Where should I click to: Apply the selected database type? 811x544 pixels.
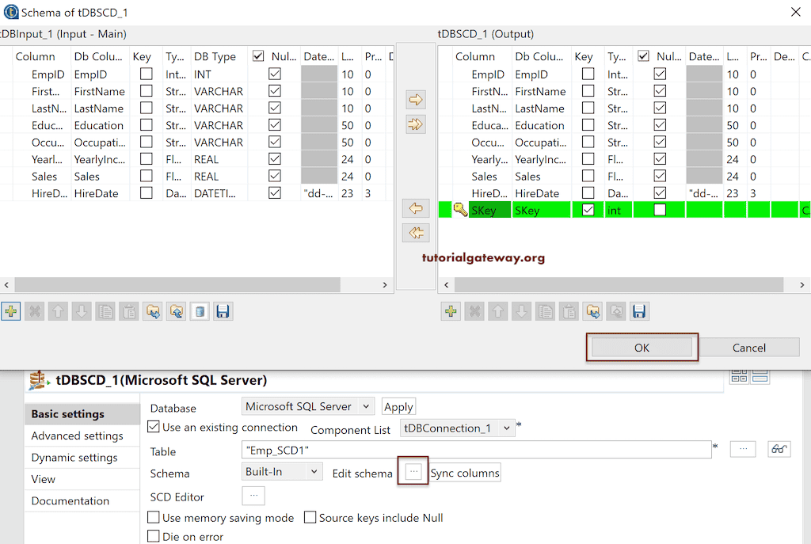[398, 406]
